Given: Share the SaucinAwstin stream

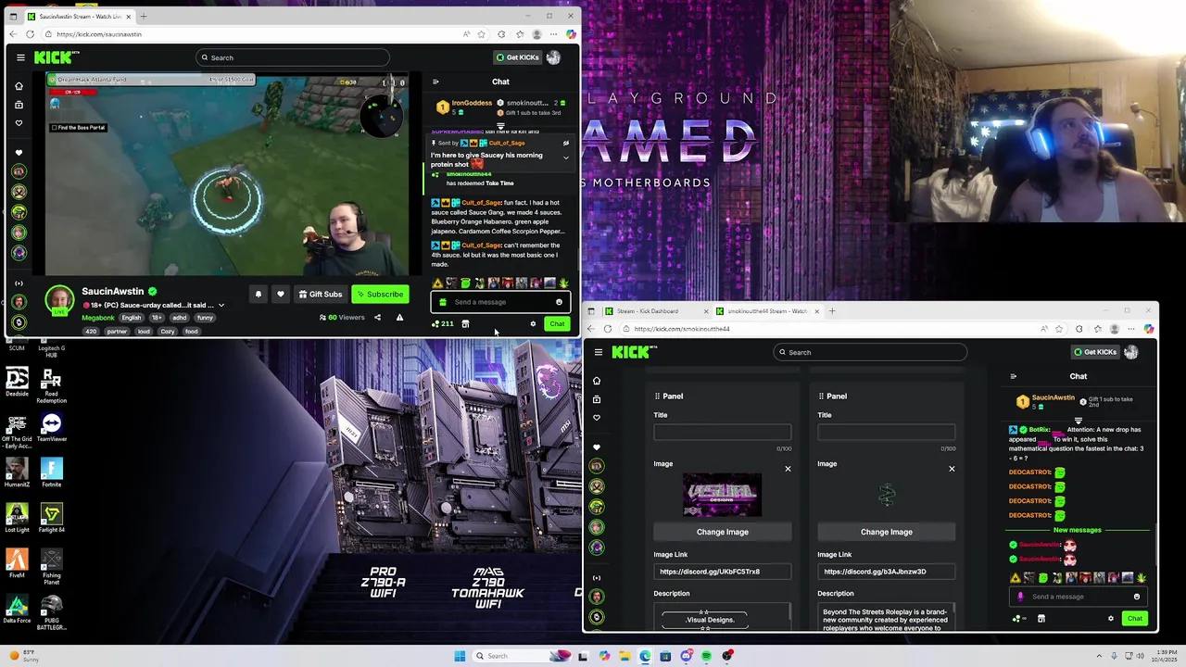Looking at the screenshot, I should coord(377,318).
